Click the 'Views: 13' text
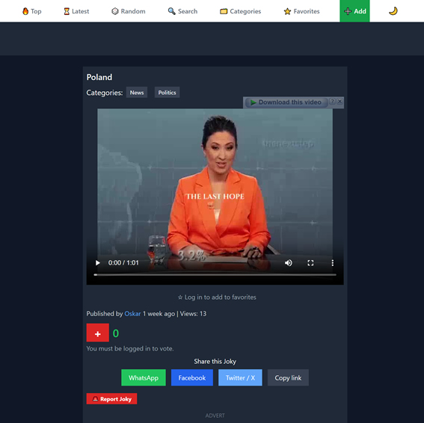 click(193, 314)
